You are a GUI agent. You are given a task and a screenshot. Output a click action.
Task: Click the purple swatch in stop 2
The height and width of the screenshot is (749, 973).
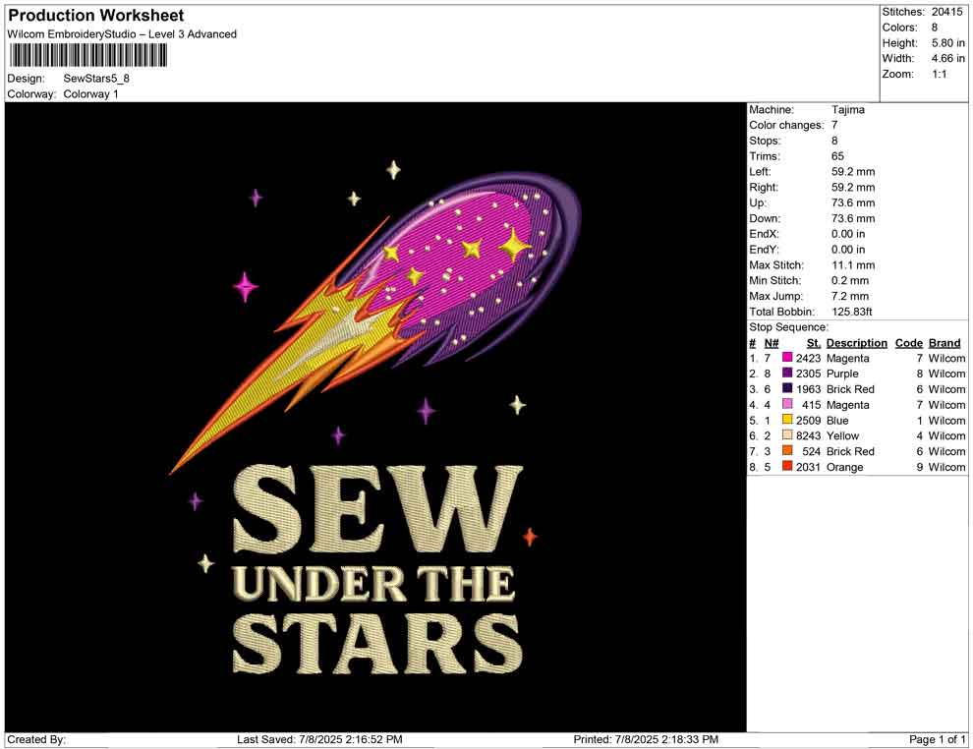pyautogui.click(x=787, y=373)
